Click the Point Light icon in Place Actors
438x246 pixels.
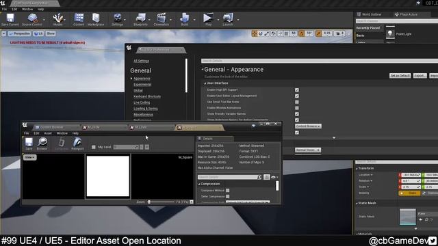pos(390,33)
